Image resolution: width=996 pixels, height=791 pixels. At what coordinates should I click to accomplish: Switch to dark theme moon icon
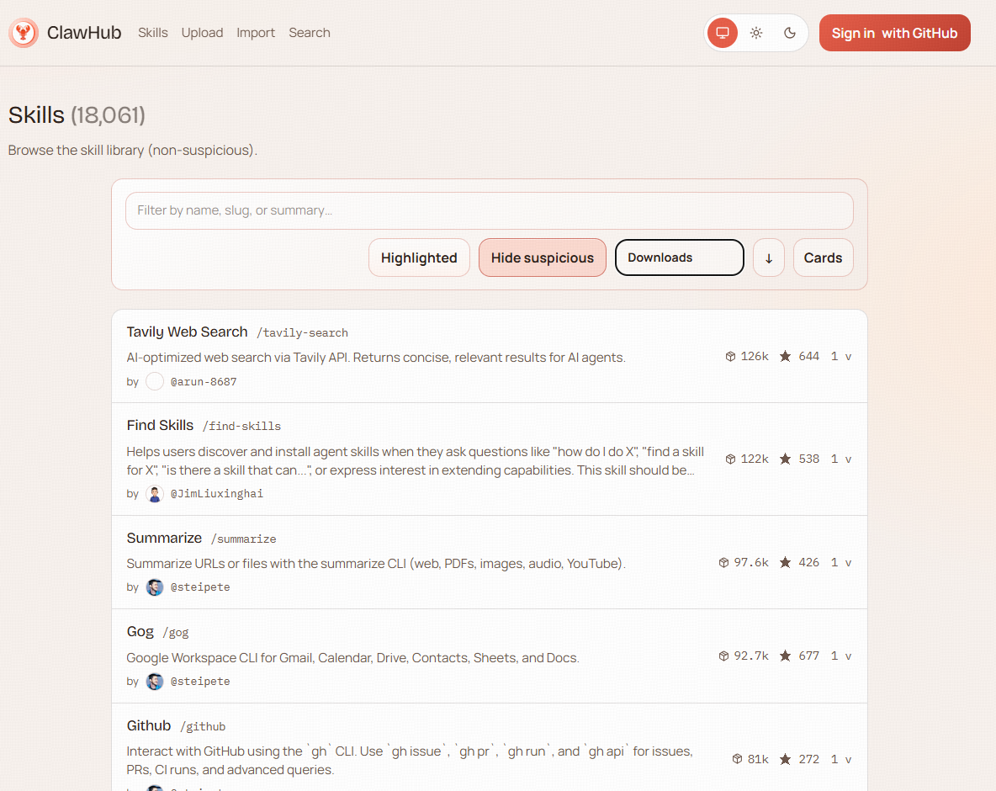[790, 33]
